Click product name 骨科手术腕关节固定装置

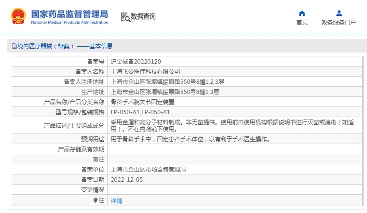point(142,102)
